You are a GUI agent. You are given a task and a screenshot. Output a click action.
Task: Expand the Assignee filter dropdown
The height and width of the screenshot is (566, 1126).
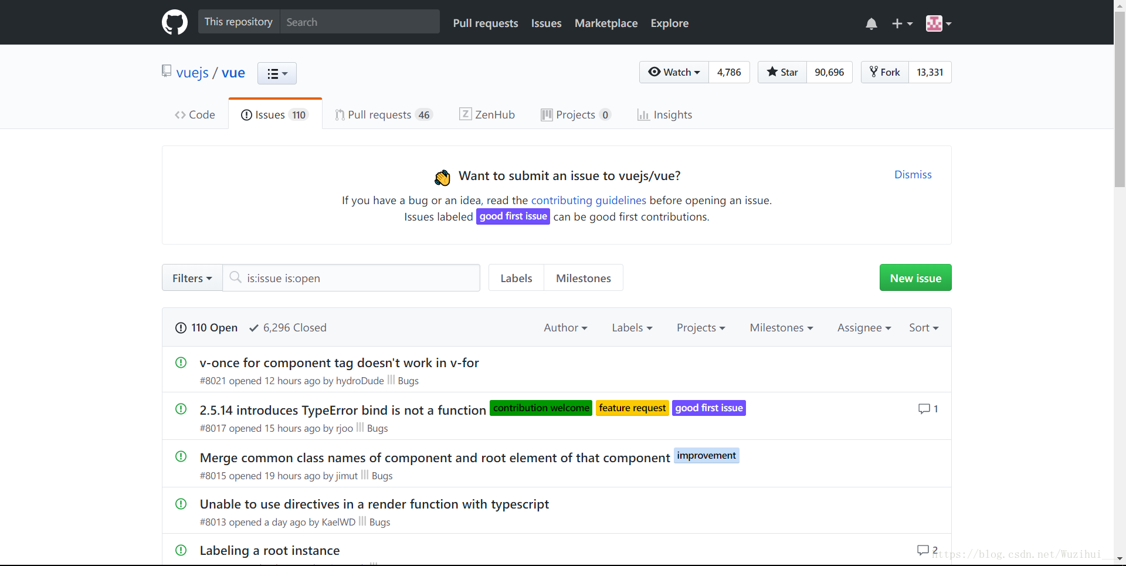coord(864,327)
